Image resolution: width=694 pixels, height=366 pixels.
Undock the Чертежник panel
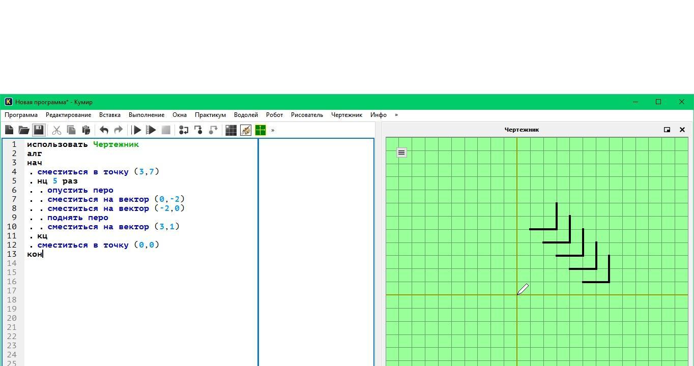(667, 130)
